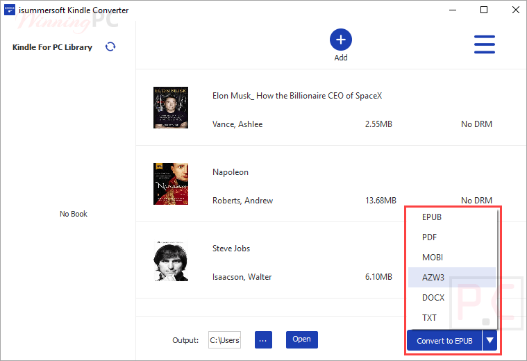Refresh the Kindle For PC Library

point(110,47)
